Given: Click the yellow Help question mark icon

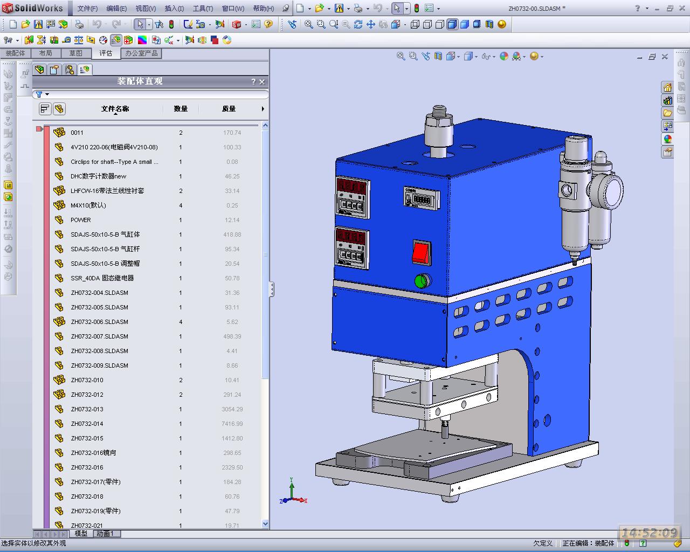Looking at the screenshot, I should click(268, 24).
